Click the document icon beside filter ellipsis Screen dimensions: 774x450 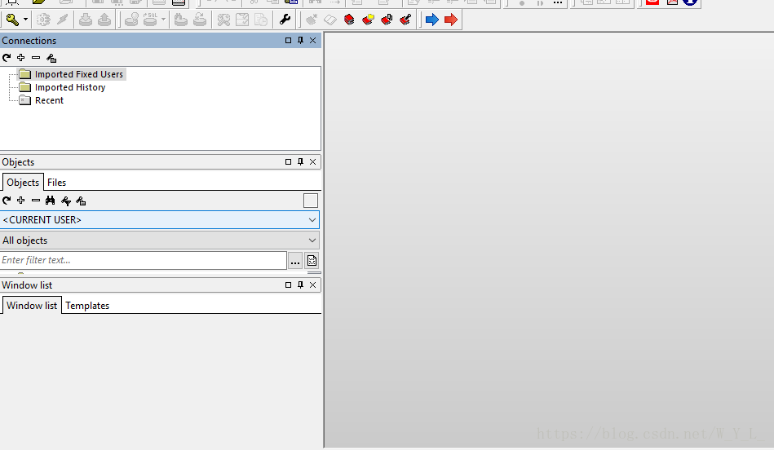point(312,261)
